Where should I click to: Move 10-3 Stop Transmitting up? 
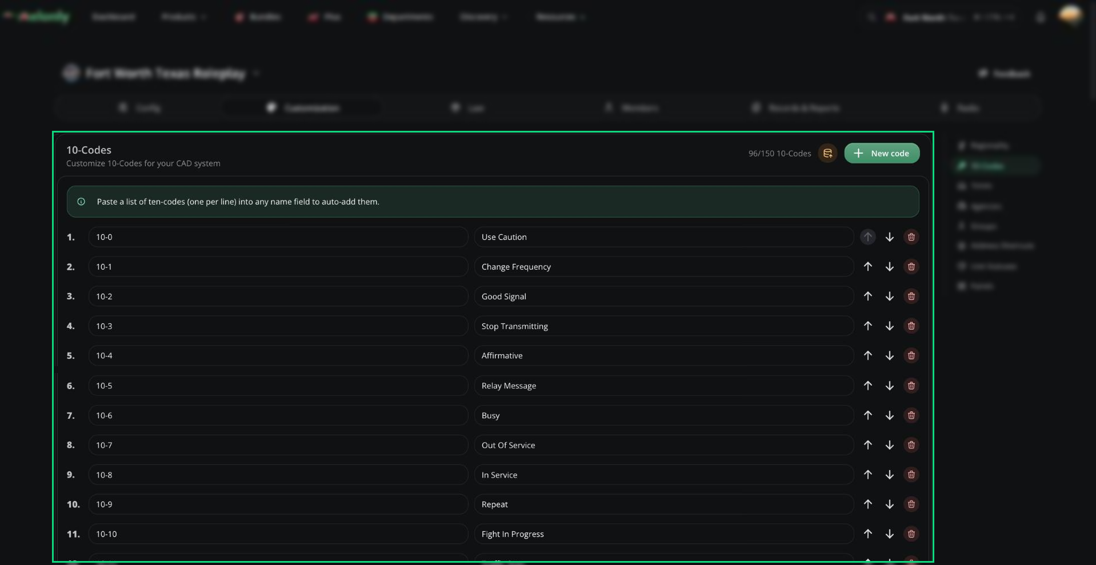867,326
